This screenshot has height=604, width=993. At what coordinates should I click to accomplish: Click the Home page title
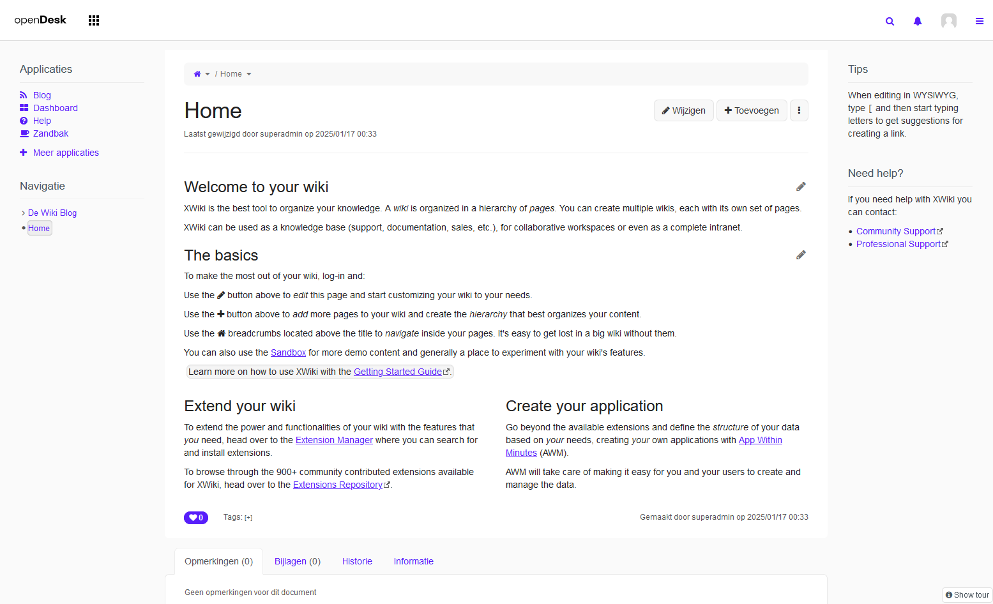213,110
